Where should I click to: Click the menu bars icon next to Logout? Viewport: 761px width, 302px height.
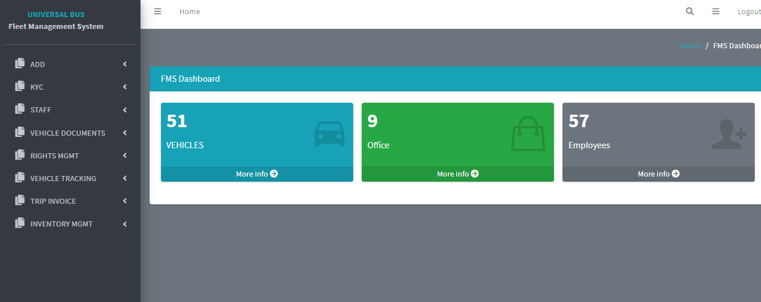point(716,11)
